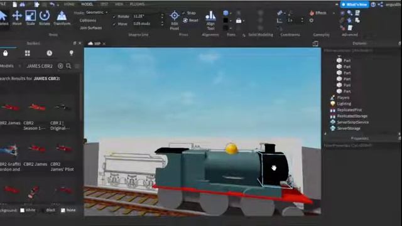Select the Move tool in the ribbon
Screen dimensions: 402x226
17,18
